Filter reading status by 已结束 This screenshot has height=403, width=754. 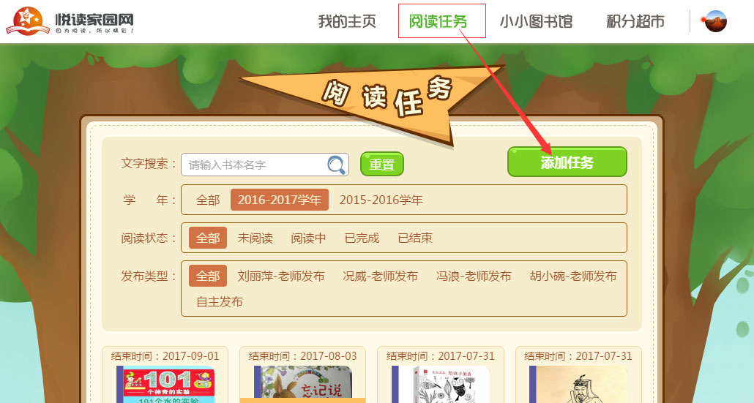coord(415,238)
